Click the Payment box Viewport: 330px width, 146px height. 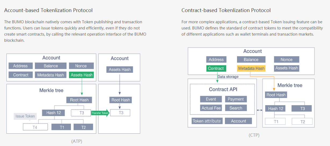[236, 99]
